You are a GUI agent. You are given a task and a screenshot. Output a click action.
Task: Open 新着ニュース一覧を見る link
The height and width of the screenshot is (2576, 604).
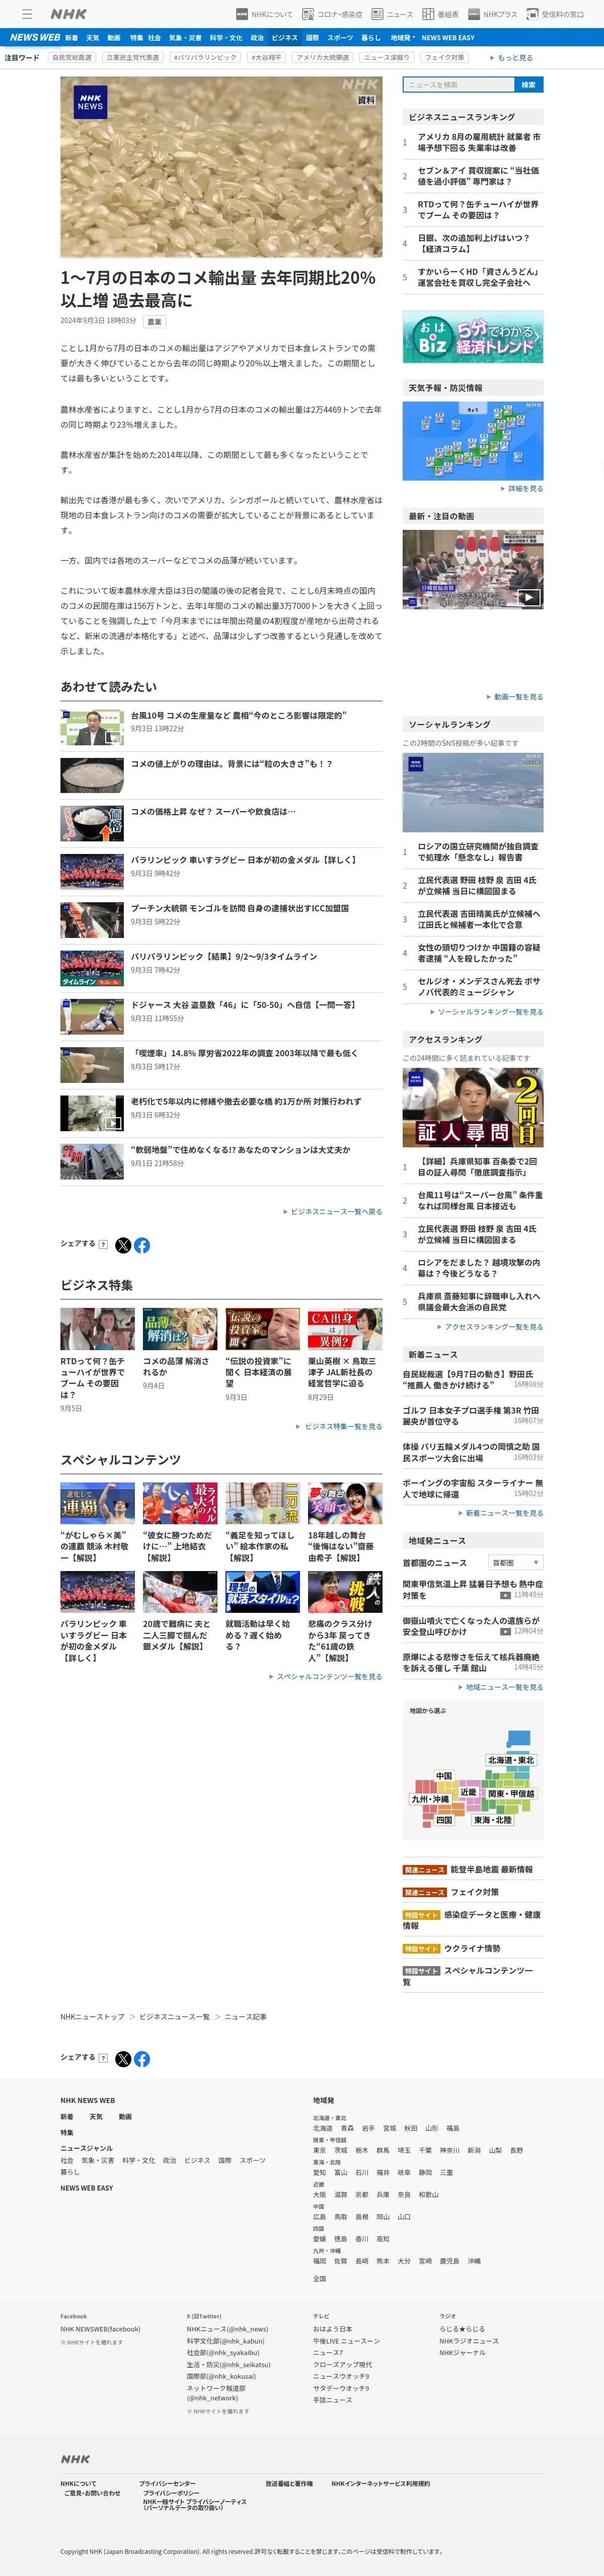pyautogui.click(x=500, y=1513)
